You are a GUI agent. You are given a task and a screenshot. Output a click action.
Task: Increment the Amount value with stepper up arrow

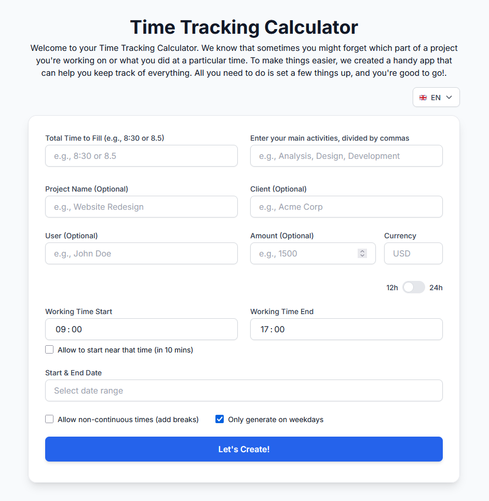coord(362,251)
